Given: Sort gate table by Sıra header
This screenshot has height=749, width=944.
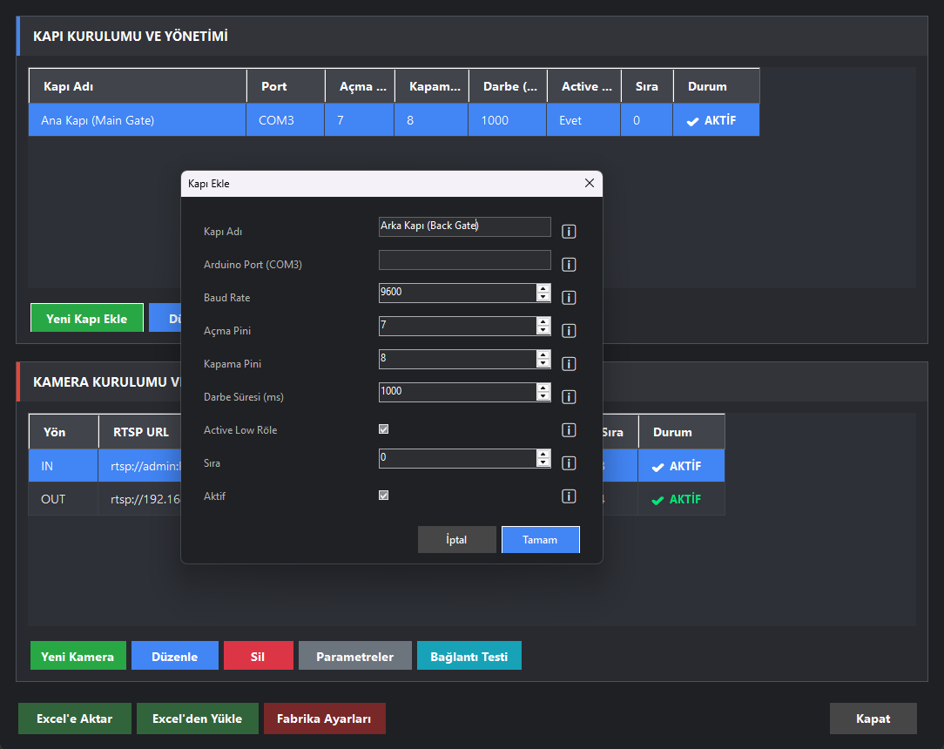Looking at the screenshot, I should pyautogui.click(x=647, y=86).
